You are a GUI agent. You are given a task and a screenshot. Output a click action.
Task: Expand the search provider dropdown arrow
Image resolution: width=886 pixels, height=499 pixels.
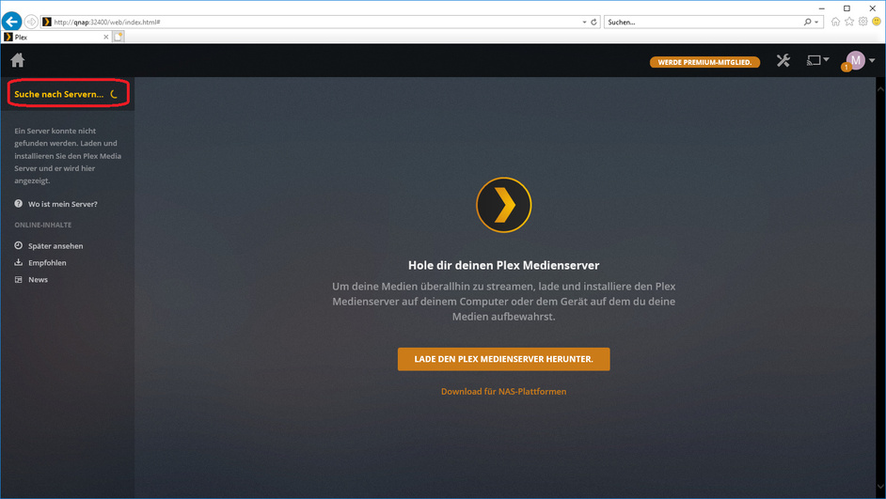point(816,22)
